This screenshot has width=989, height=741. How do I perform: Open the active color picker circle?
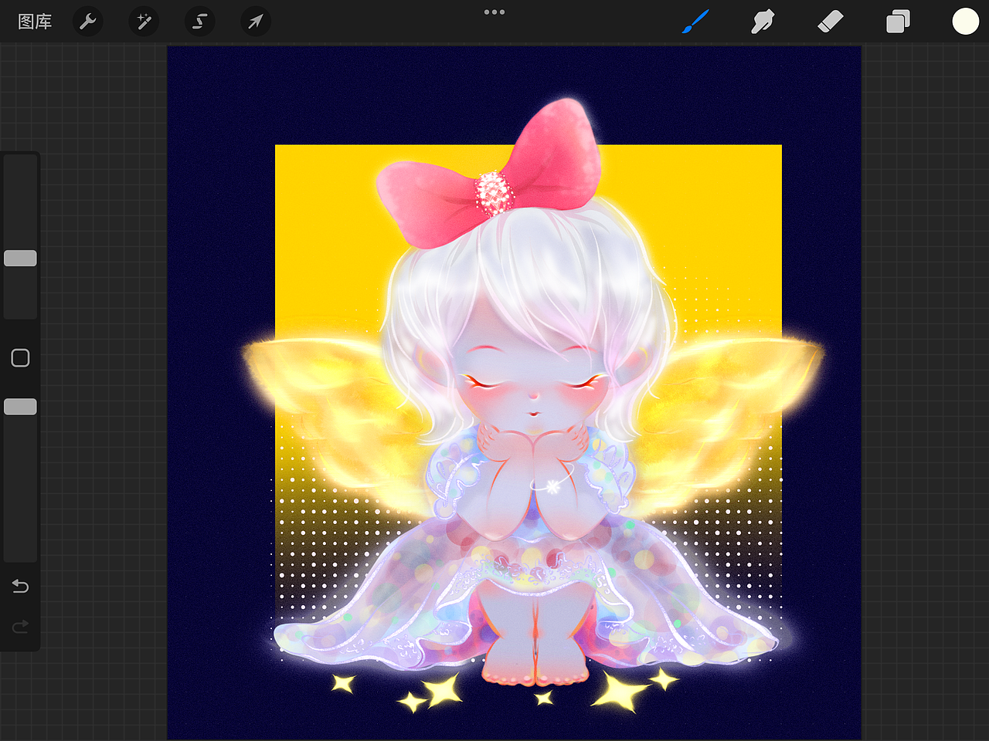pyautogui.click(x=965, y=22)
